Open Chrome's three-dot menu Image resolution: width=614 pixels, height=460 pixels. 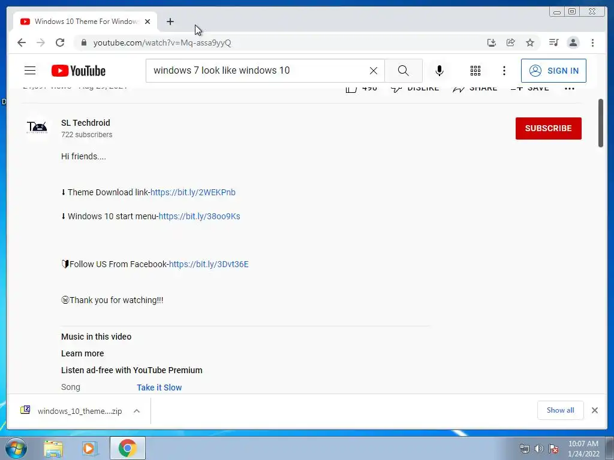click(x=592, y=43)
